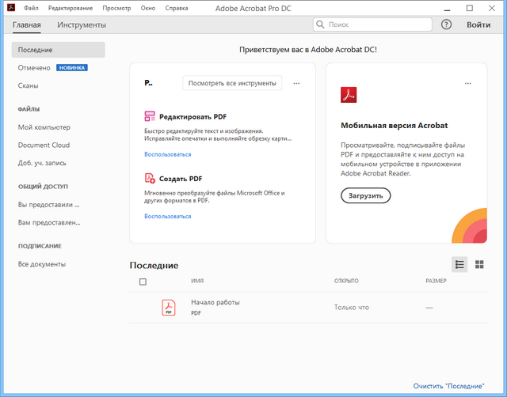Click the PDF file icon for Начало работы
The height and width of the screenshot is (397, 507).
pos(169,308)
